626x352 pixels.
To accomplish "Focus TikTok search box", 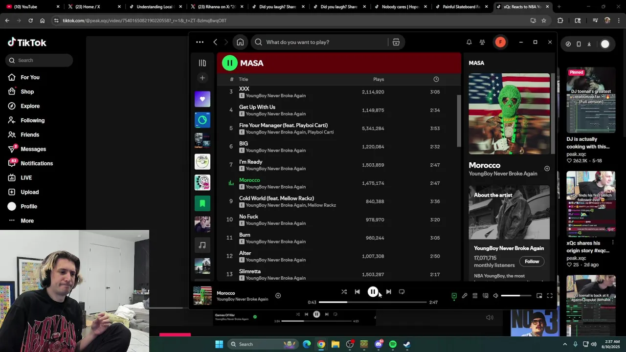I will (x=40, y=60).
